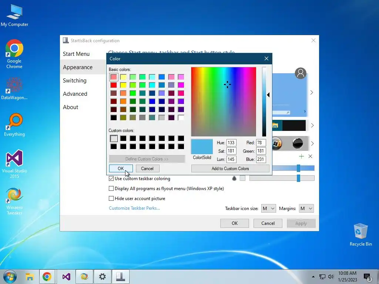The width and height of the screenshot is (379, 284).
Task: Click the taskbar clock showing 10:08 AM
Action: pos(347,277)
